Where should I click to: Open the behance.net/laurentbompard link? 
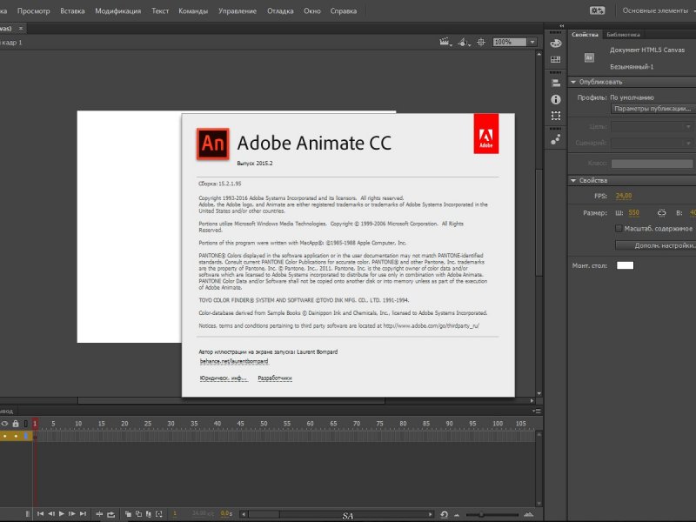point(234,362)
